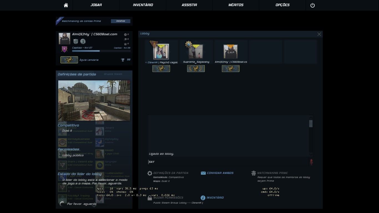Viewport: 379px width, 213px height.
Task: Click the graduation cap commendation icon
Action: tap(125, 39)
